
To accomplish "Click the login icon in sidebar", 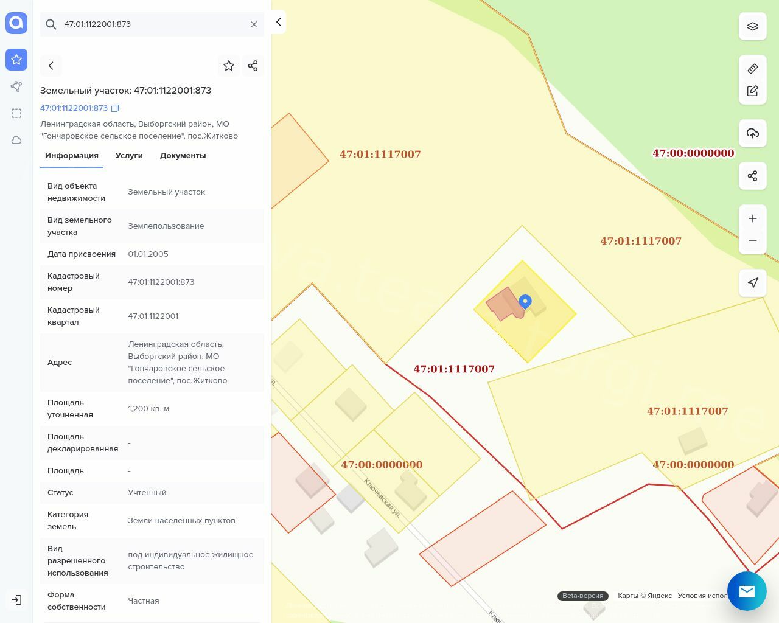I will (x=16, y=600).
